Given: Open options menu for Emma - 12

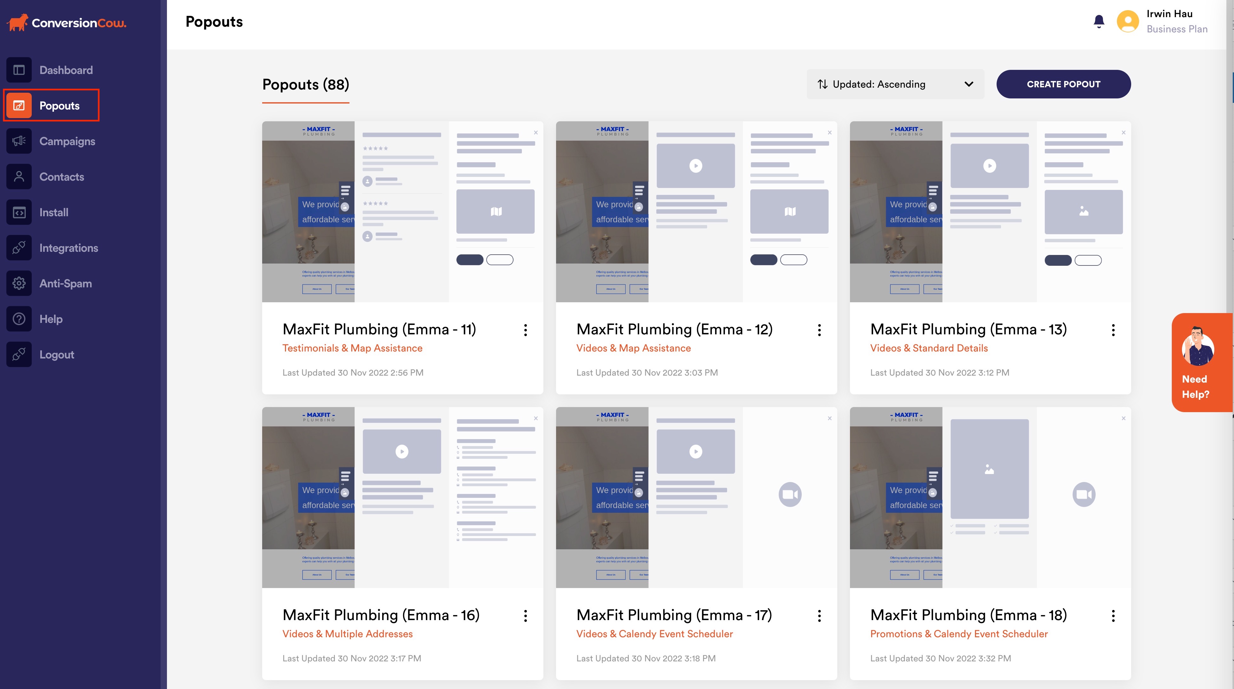Looking at the screenshot, I should tap(819, 330).
